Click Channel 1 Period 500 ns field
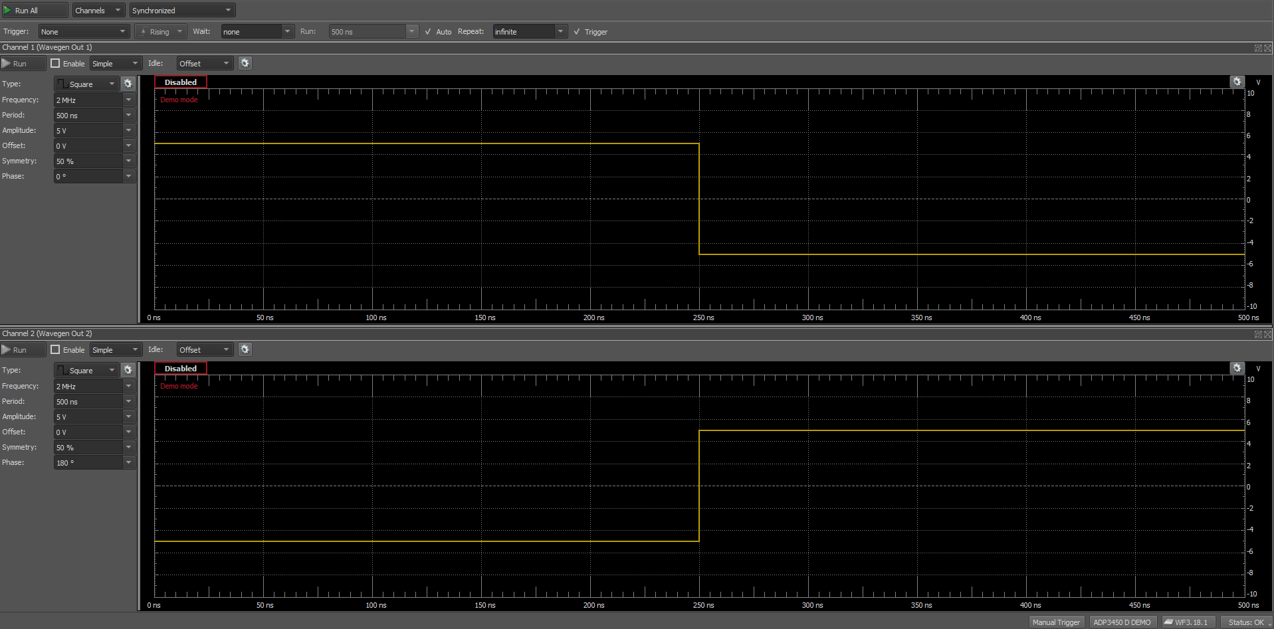Image resolution: width=1274 pixels, height=629 pixels. 88,115
